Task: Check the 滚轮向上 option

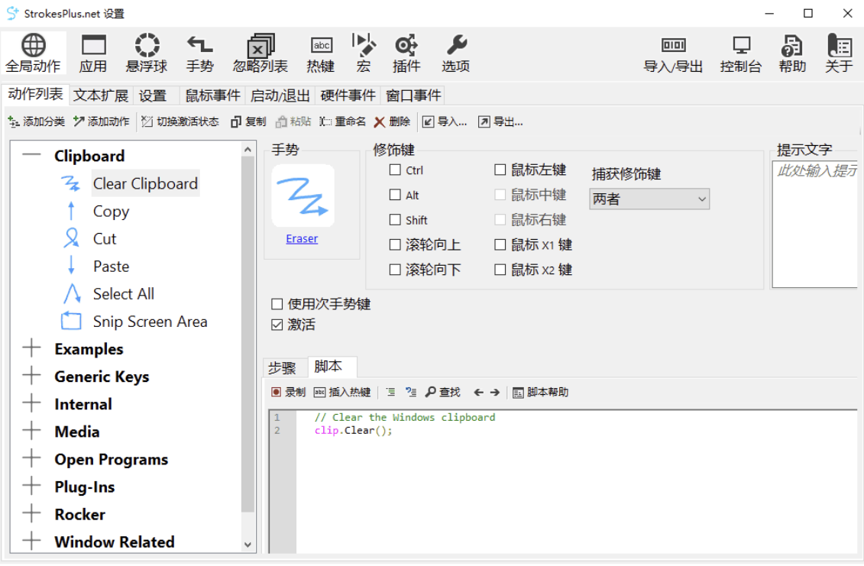Action: tap(393, 244)
